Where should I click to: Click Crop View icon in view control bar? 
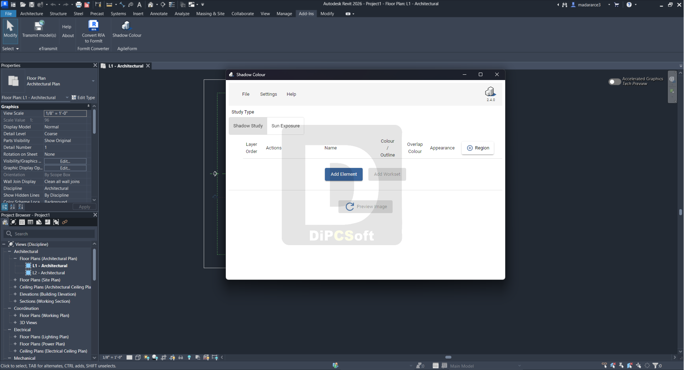tap(164, 357)
